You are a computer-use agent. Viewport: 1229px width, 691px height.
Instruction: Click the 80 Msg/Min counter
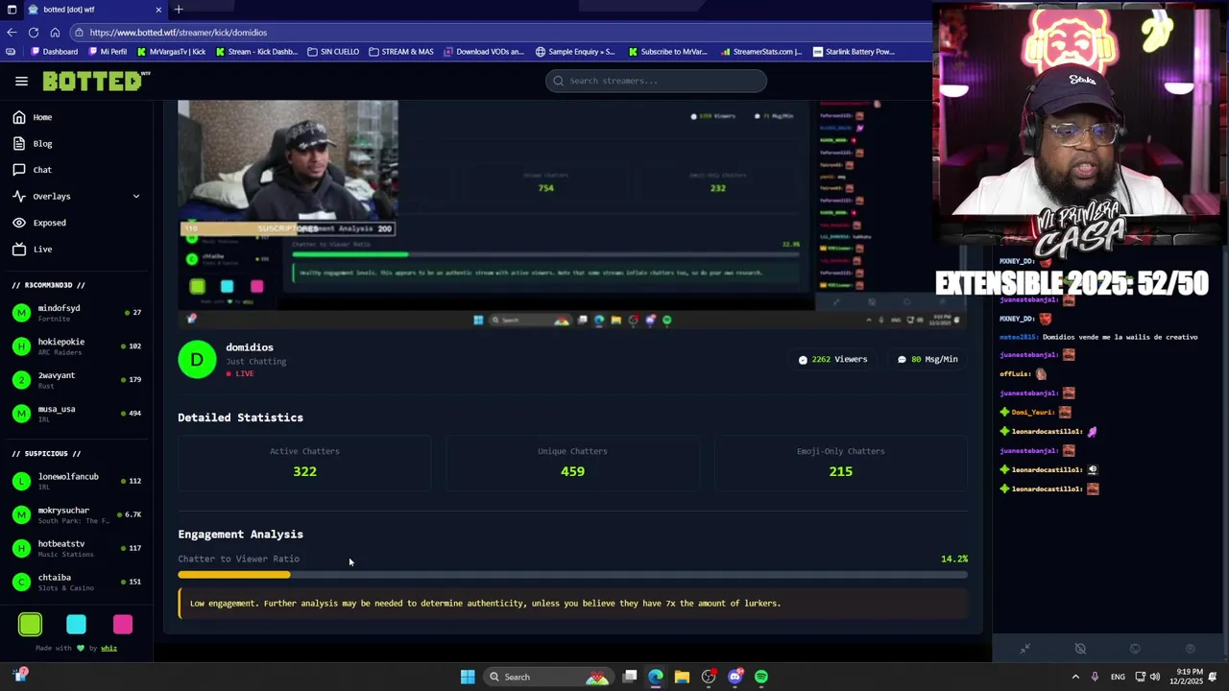[x=928, y=359]
